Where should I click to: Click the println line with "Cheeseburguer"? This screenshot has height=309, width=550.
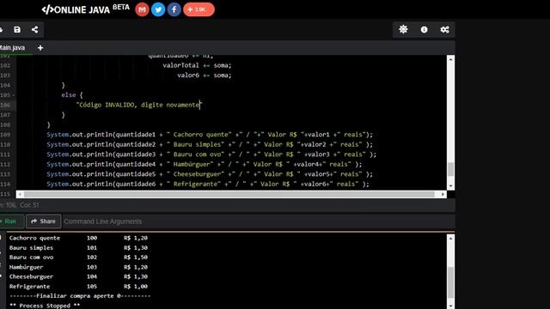(x=210, y=173)
